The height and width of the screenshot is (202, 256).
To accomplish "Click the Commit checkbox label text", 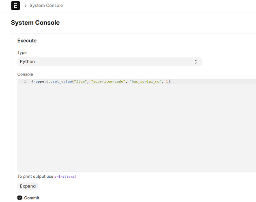I will [x=32, y=198].
